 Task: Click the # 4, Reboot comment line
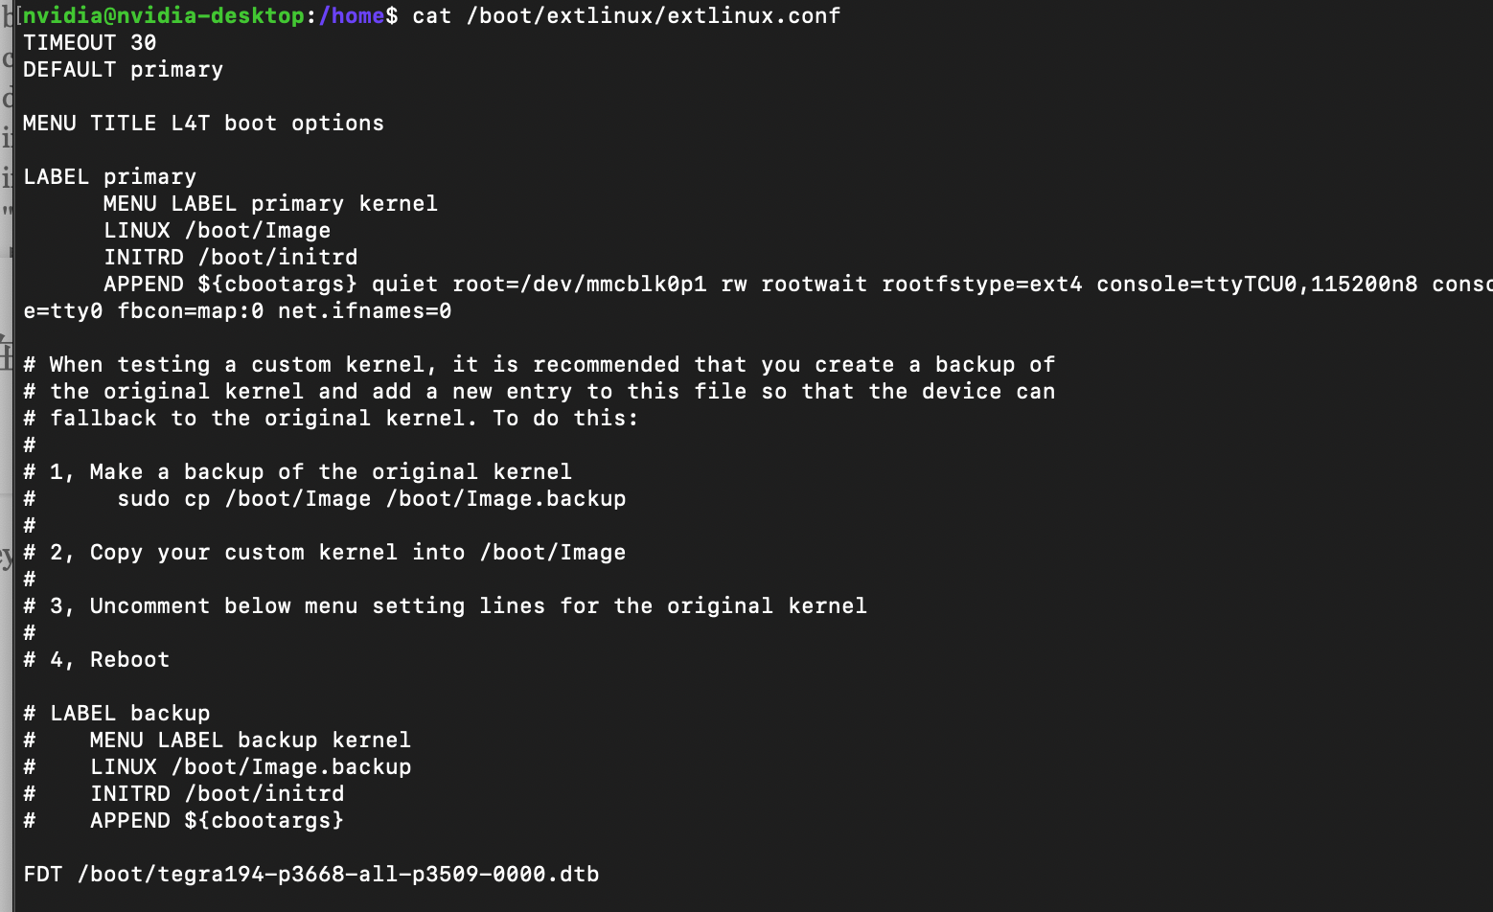pos(97,659)
